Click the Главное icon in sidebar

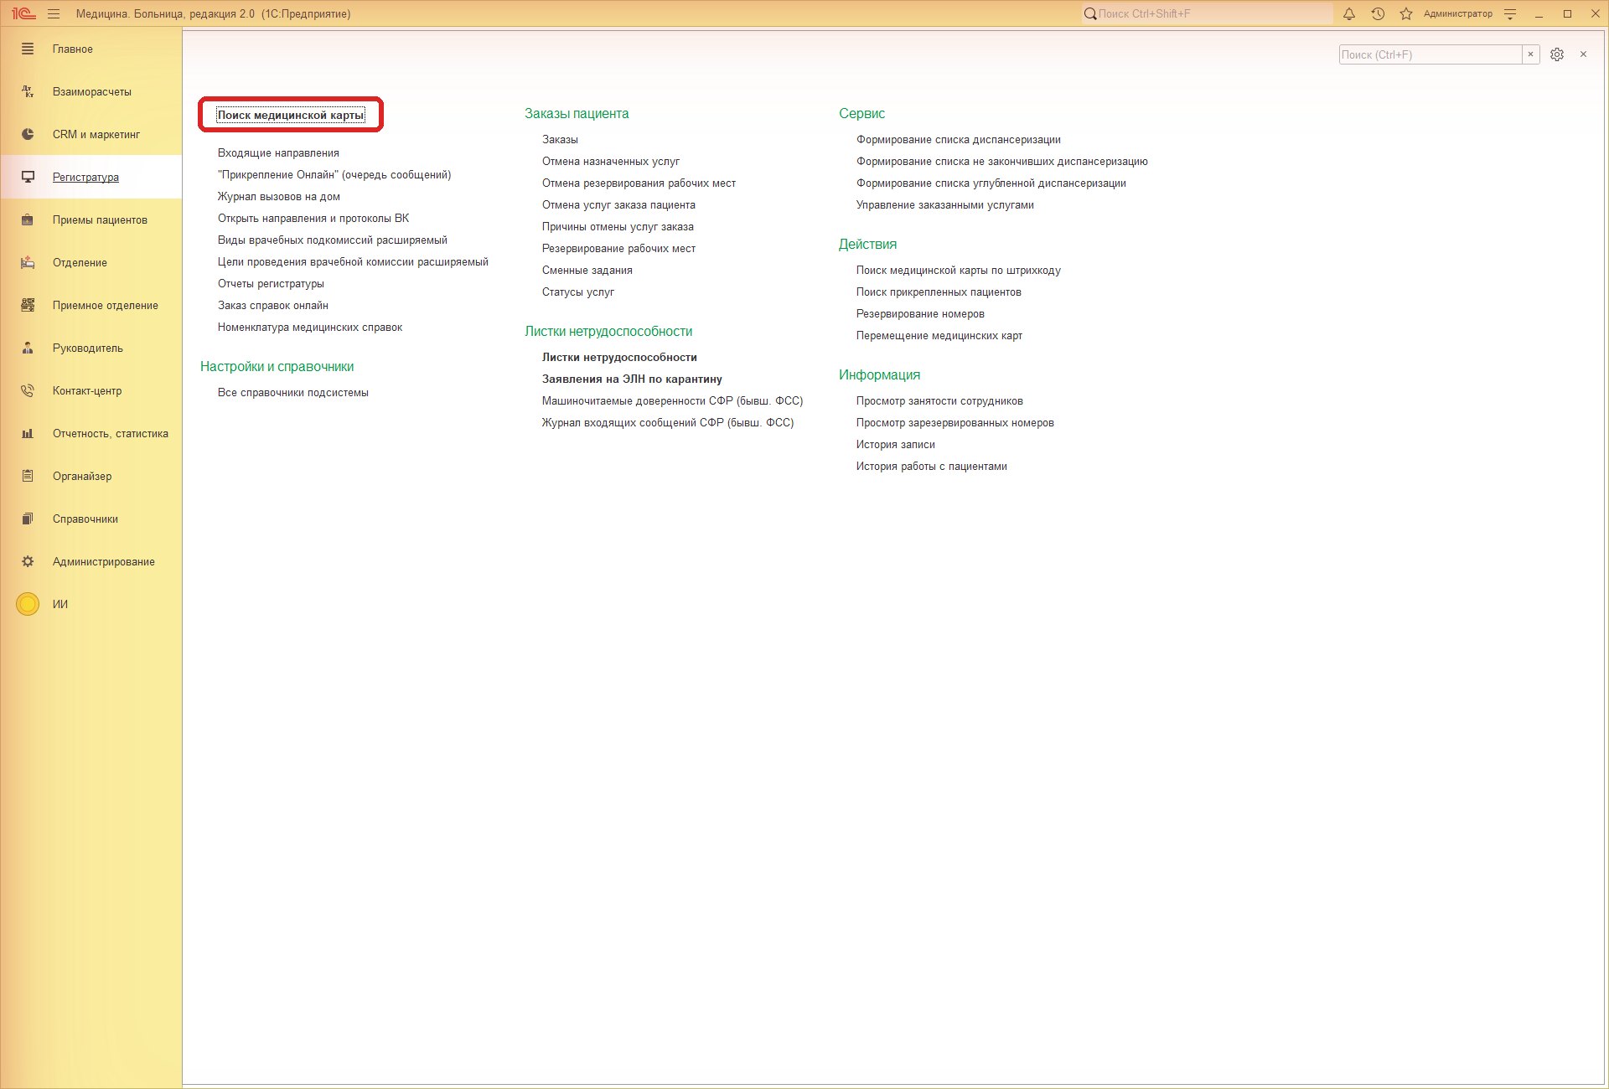[x=28, y=49]
